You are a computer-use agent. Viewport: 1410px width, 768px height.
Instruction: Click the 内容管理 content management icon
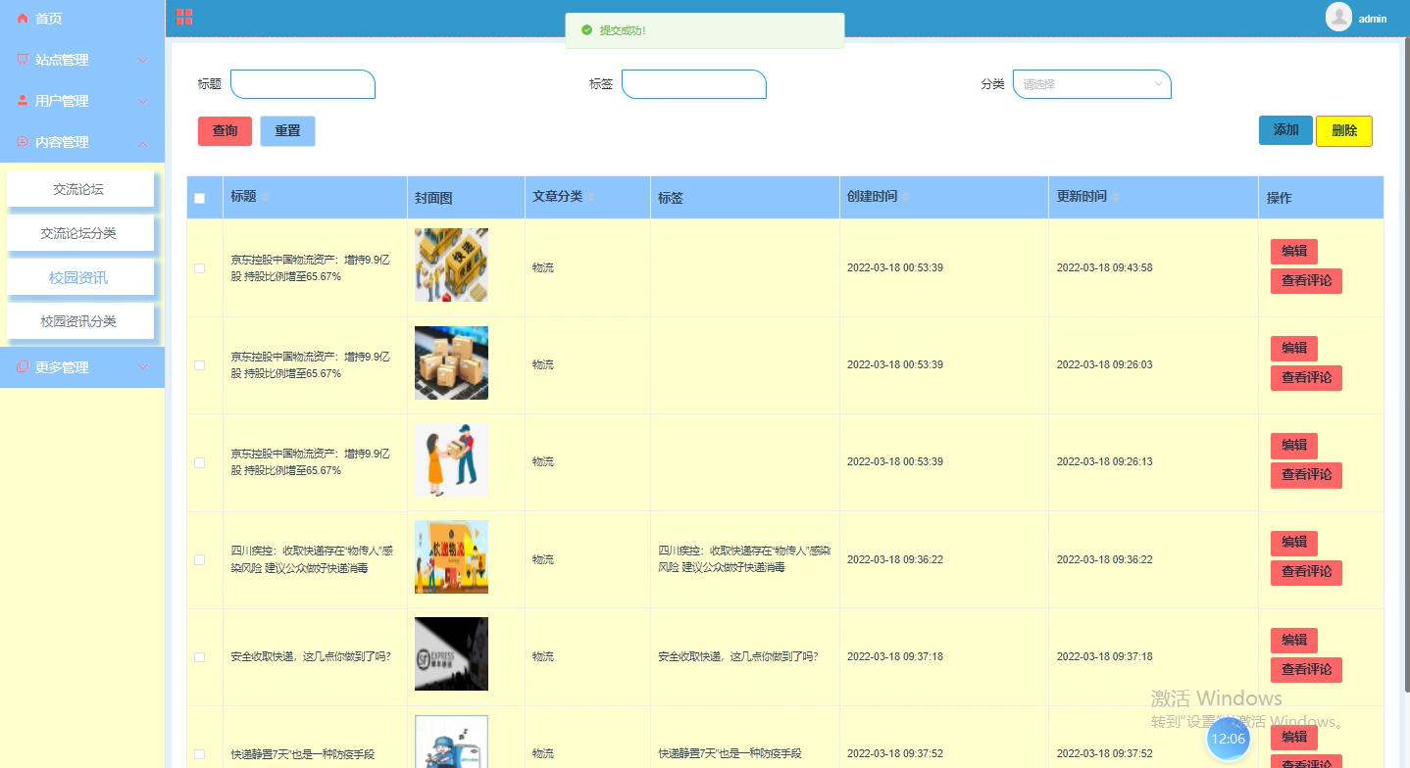tap(22, 142)
